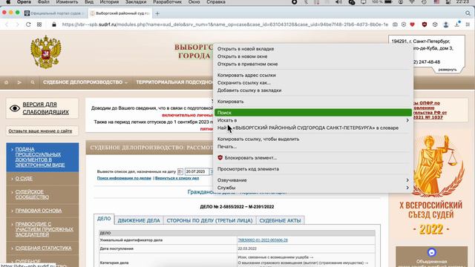
Task: Click the home icon in site navigation
Action: 7,82
